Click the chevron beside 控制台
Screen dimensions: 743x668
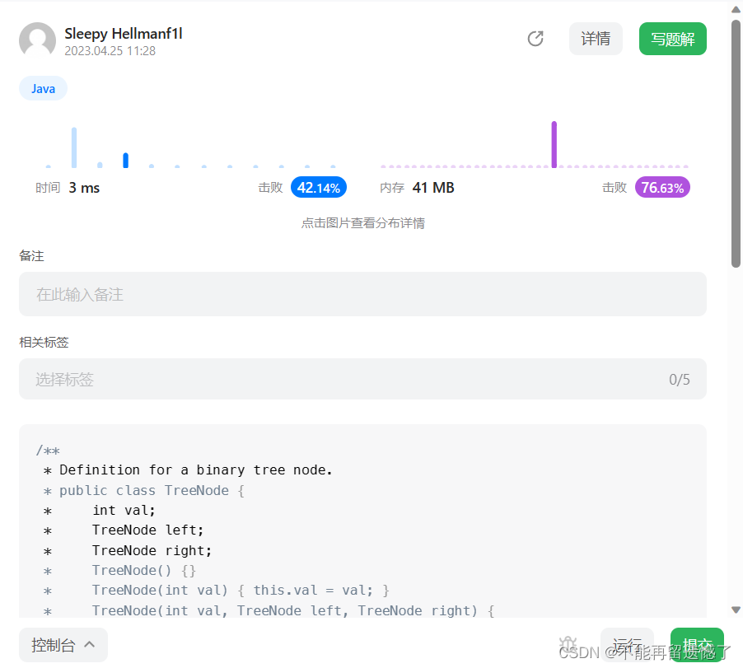90,644
